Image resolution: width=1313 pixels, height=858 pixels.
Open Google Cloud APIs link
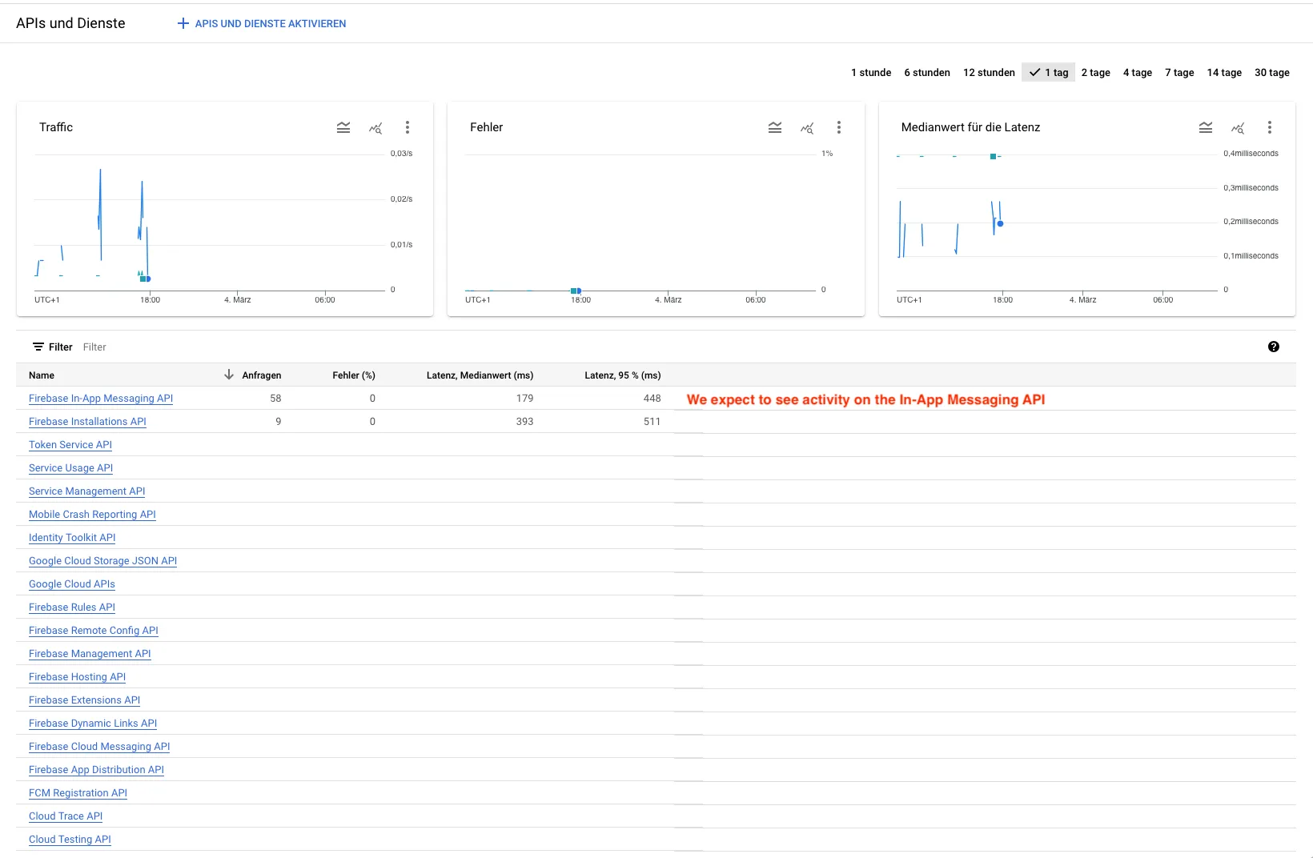coord(72,583)
